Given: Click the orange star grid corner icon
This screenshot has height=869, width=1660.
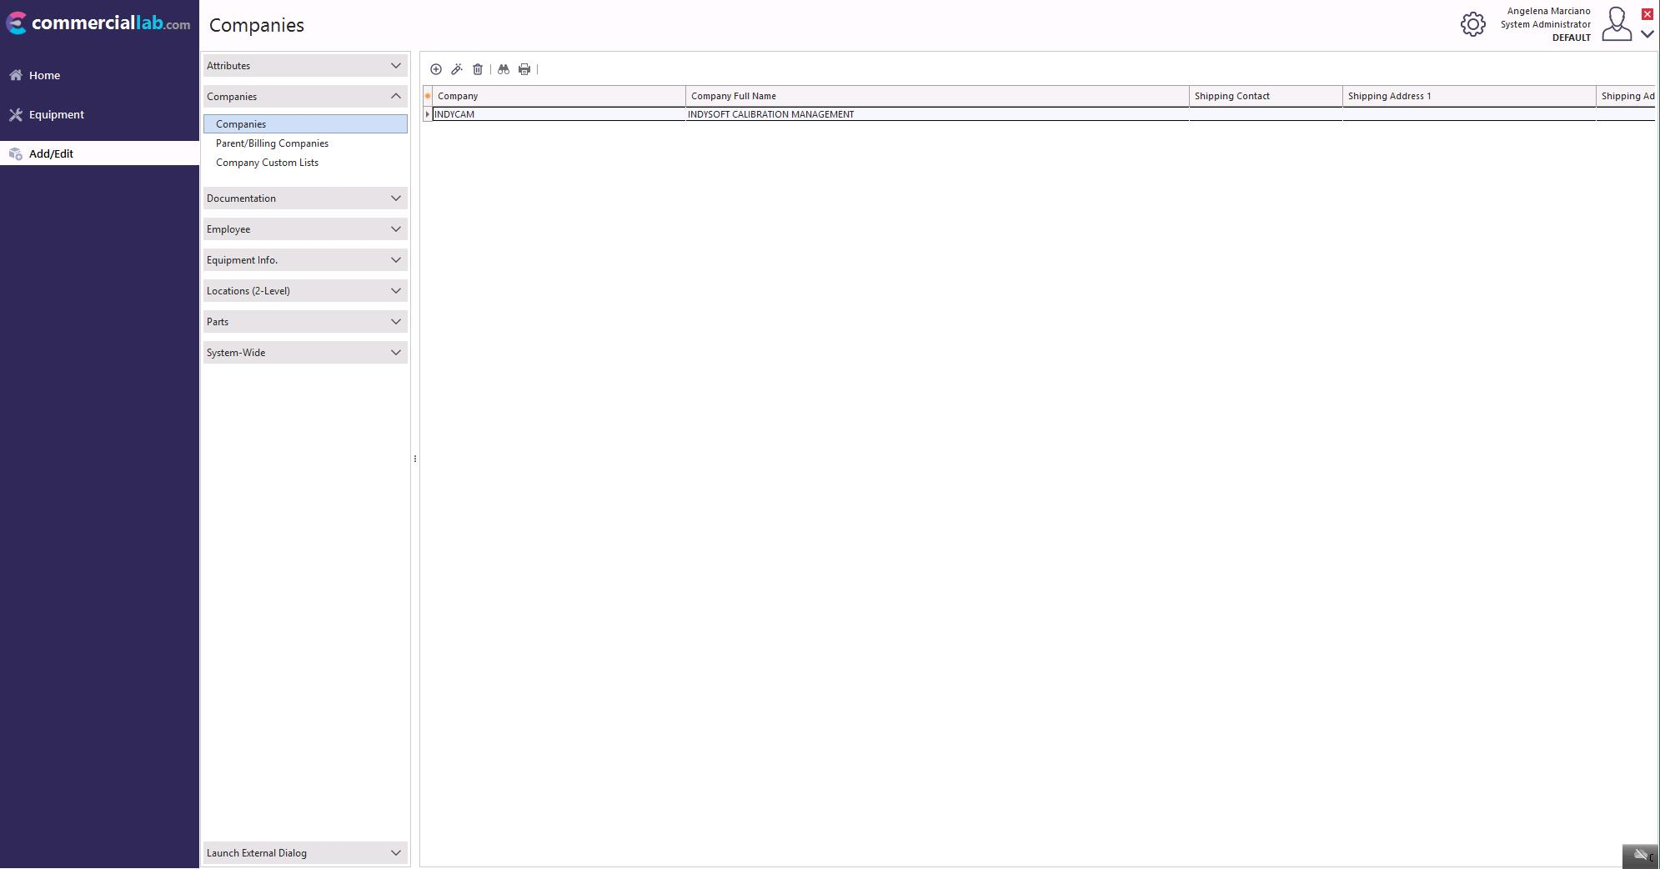Looking at the screenshot, I should (428, 96).
